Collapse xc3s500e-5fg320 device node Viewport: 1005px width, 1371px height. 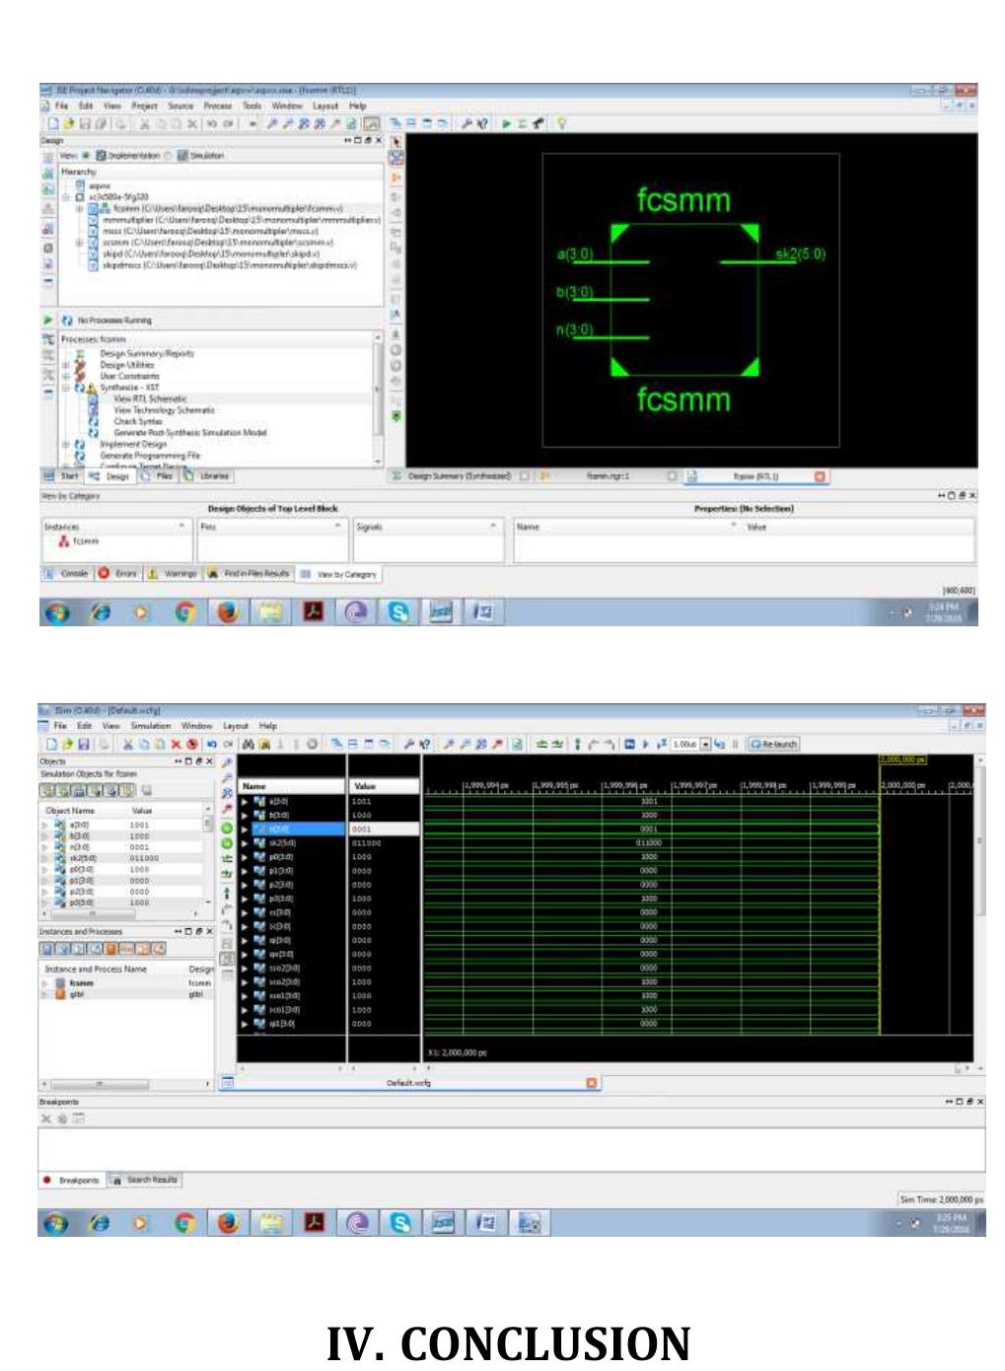click(67, 197)
